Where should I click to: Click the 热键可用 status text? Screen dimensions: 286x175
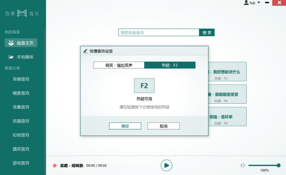[x=144, y=99]
